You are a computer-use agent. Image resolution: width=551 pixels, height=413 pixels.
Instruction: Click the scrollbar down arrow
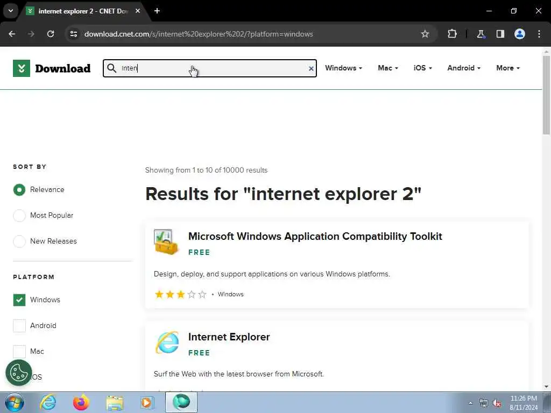pyautogui.click(x=547, y=387)
